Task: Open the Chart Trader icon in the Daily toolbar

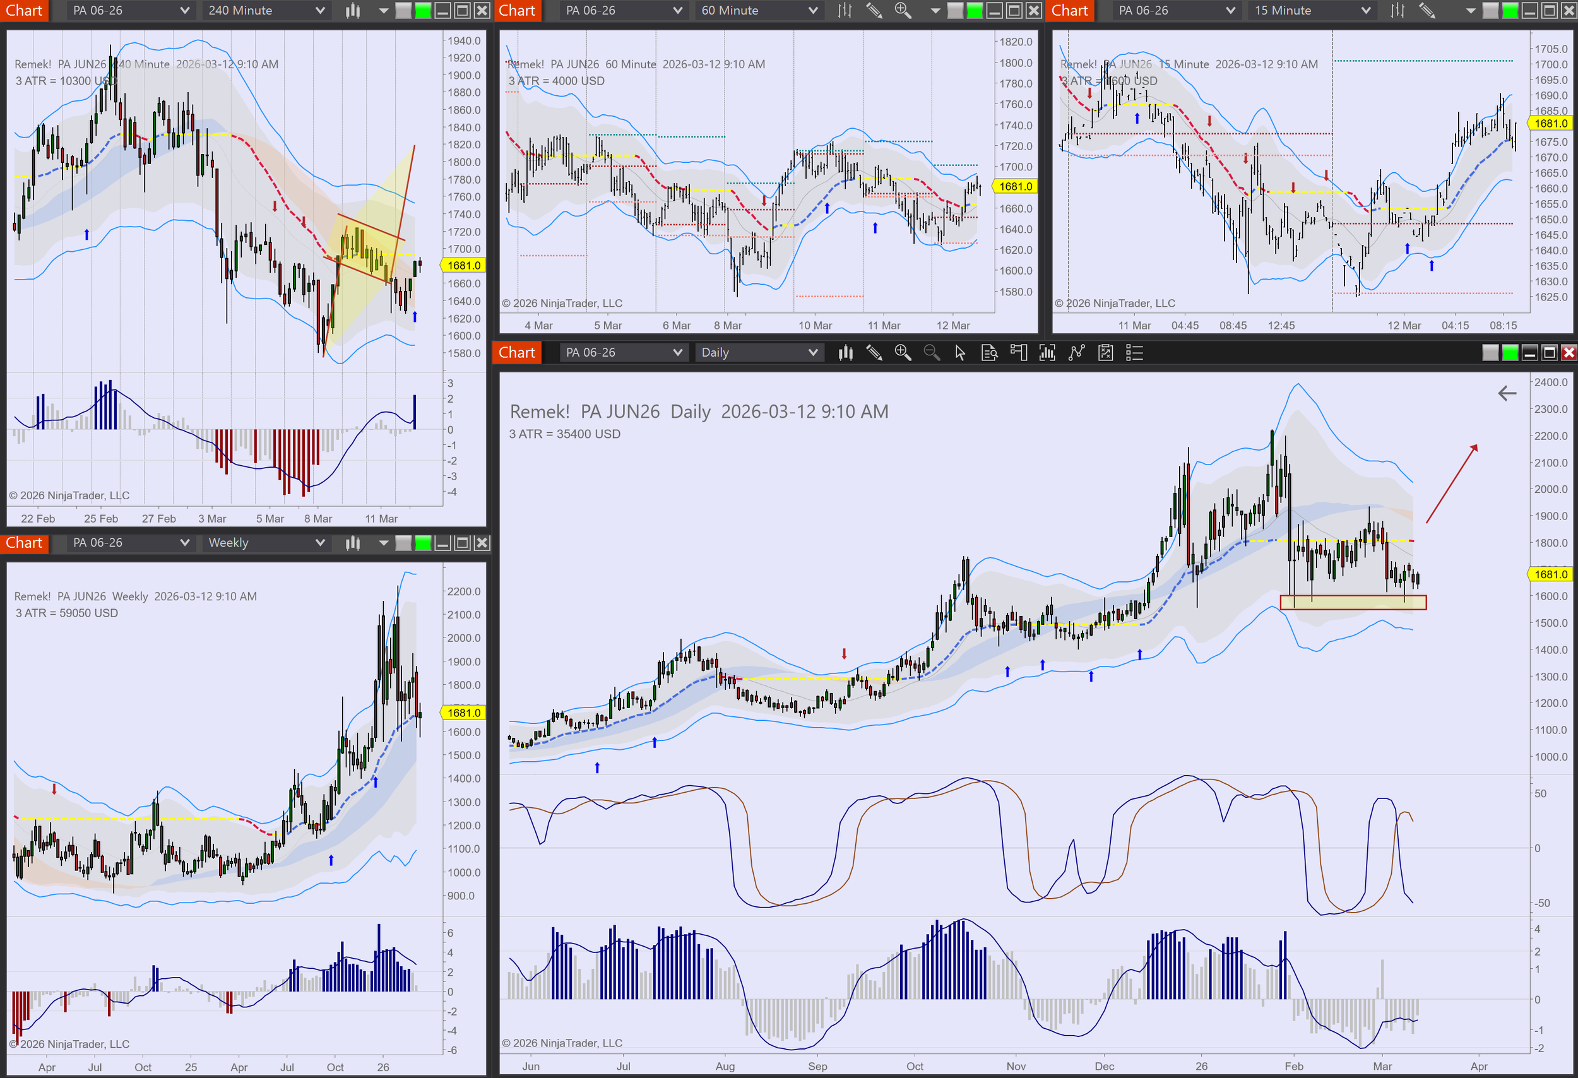Action: [1019, 352]
